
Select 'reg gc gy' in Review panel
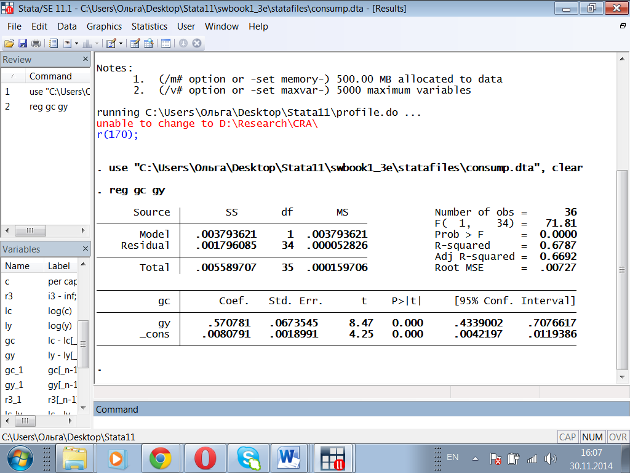click(49, 107)
